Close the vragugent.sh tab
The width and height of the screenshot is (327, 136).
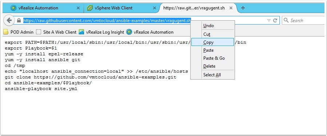(x=231, y=8)
